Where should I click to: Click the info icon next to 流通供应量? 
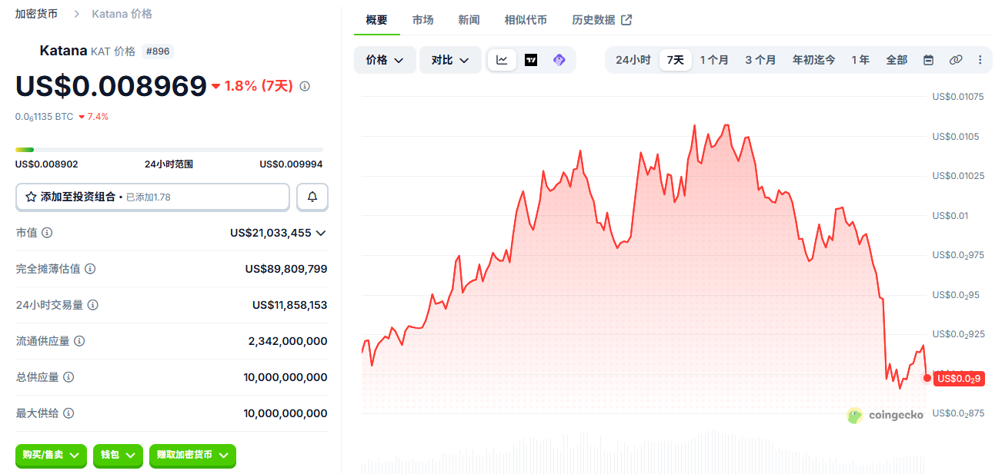(79, 341)
